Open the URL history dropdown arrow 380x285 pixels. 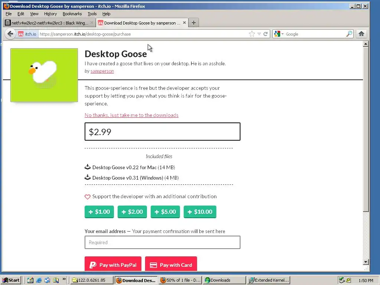click(x=259, y=34)
